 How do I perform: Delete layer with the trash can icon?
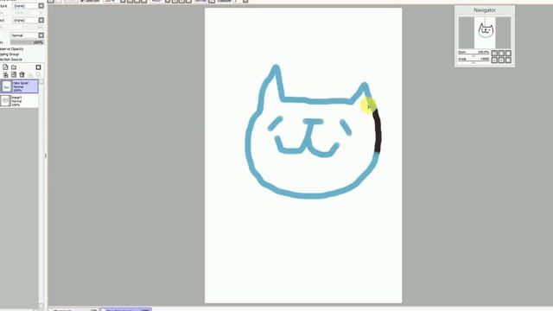pos(22,75)
